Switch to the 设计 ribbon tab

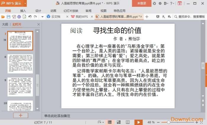tap(38, 11)
